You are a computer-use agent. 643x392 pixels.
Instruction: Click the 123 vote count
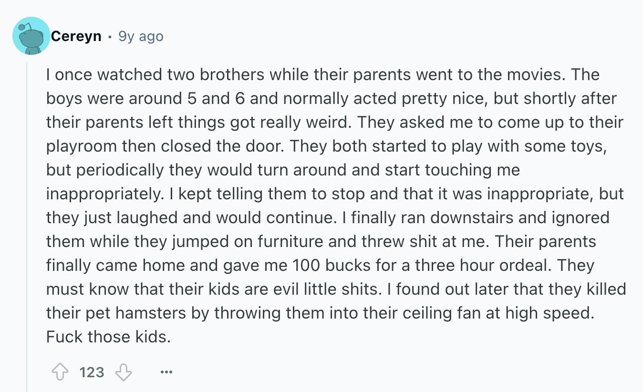92,371
